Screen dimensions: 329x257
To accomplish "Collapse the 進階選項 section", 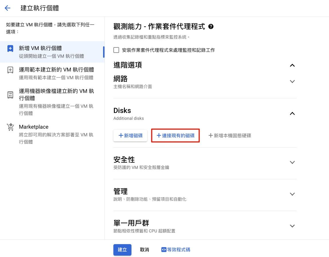I will tap(292, 65).
